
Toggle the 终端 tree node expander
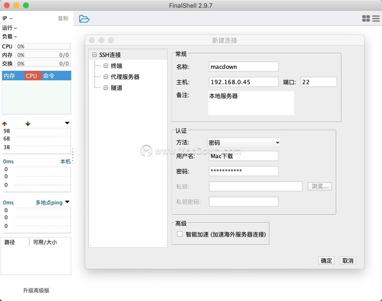coord(106,65)
